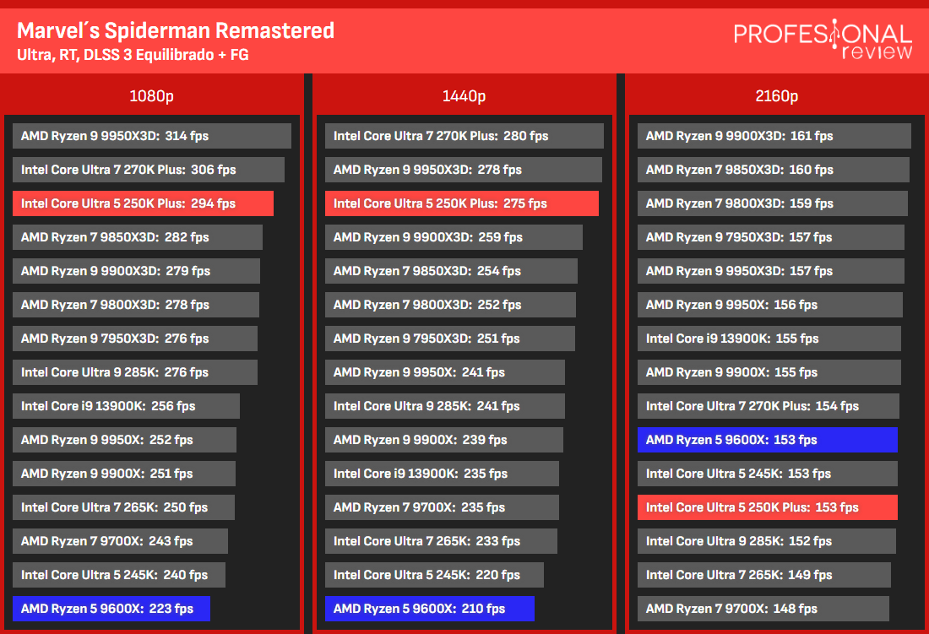Click the 'Intel Core i9 13900K: 235 fps' bar
Screen dimensions: 929x634
[x=442, y=474]
